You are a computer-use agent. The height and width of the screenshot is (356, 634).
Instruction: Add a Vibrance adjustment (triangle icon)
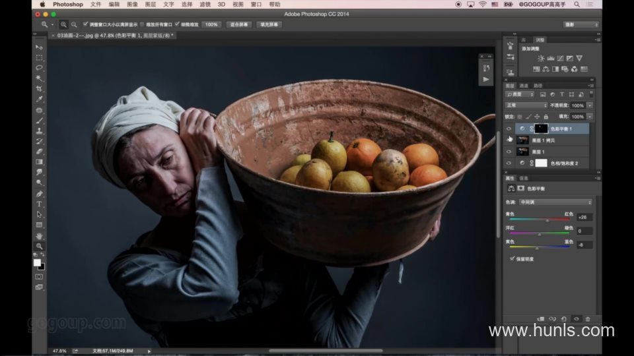point(579,59)
